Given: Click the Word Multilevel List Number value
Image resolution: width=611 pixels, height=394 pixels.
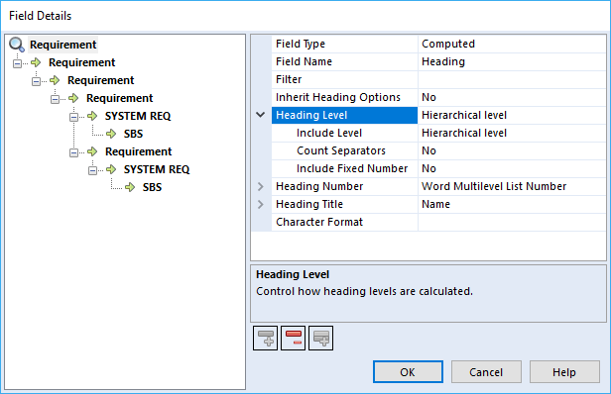Looking at the screenshot, I should [512, 186].
